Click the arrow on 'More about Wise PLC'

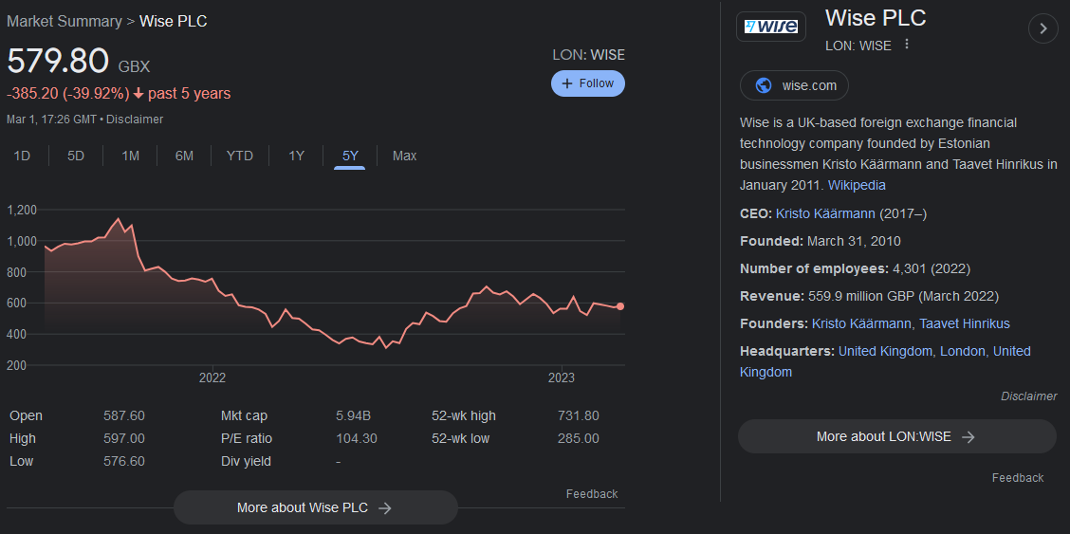coord(385,508)
